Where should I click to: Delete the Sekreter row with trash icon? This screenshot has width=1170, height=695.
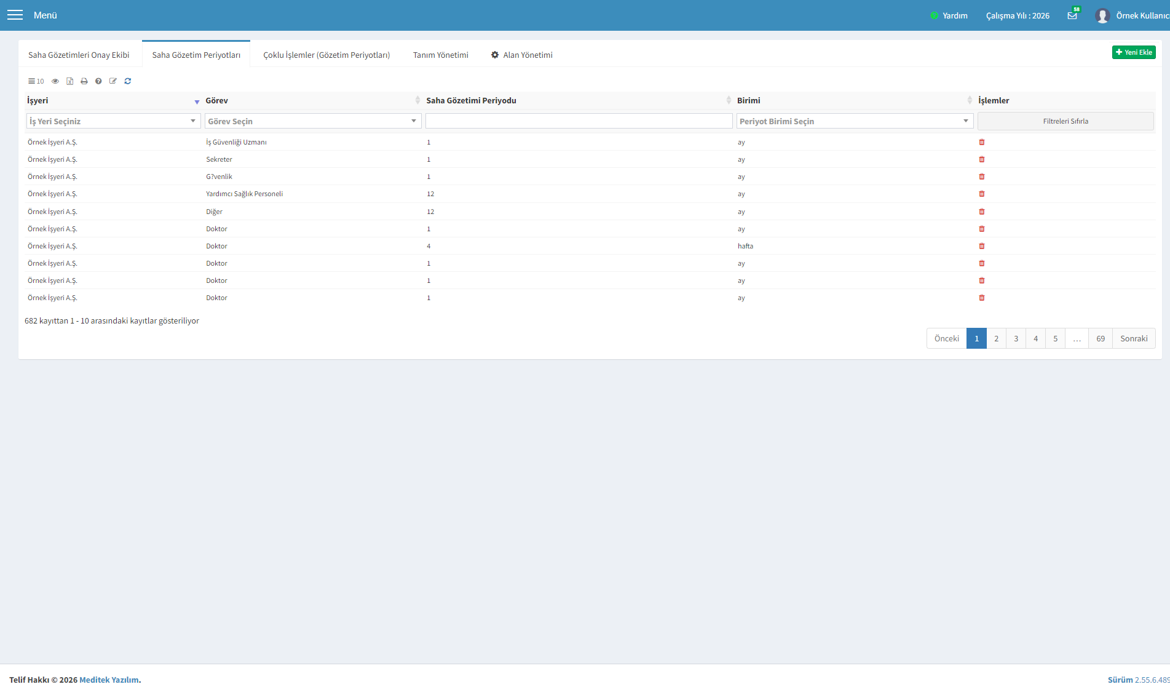pos(982,159)
